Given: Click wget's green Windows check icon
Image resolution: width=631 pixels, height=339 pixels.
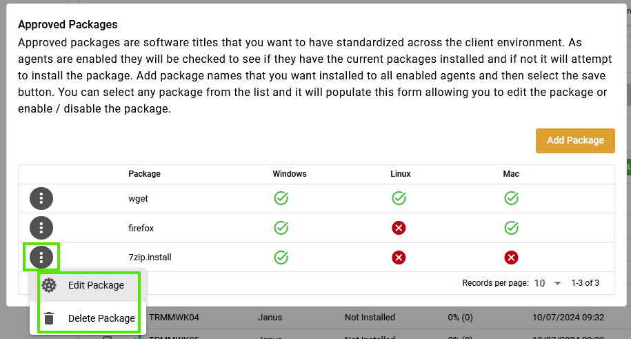Looking at the screenshot, I should (281, 198).
